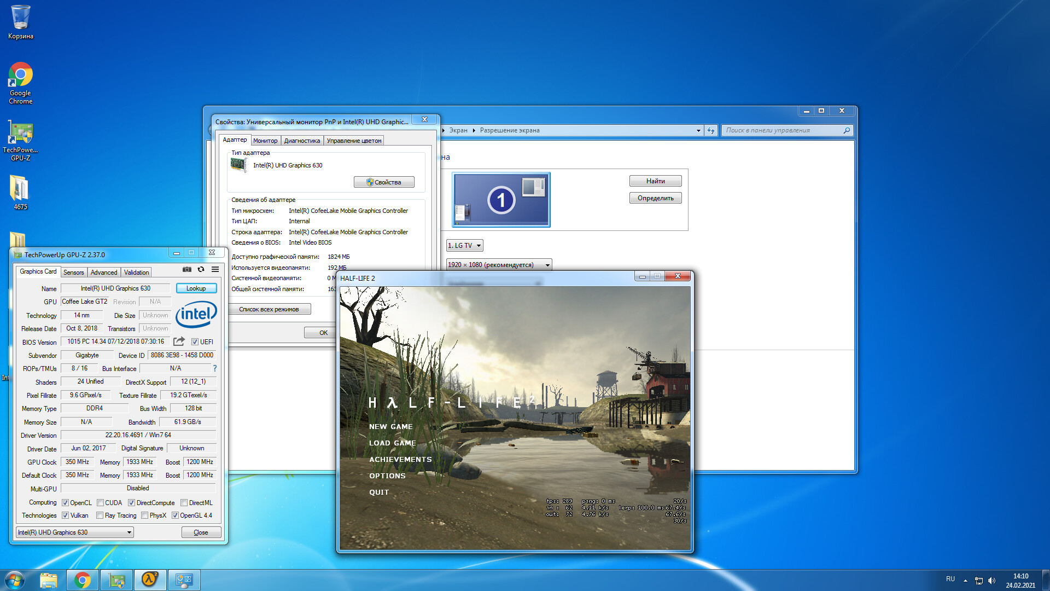
Task: Click the Свойства adapter button
Action: coord(384,182)
